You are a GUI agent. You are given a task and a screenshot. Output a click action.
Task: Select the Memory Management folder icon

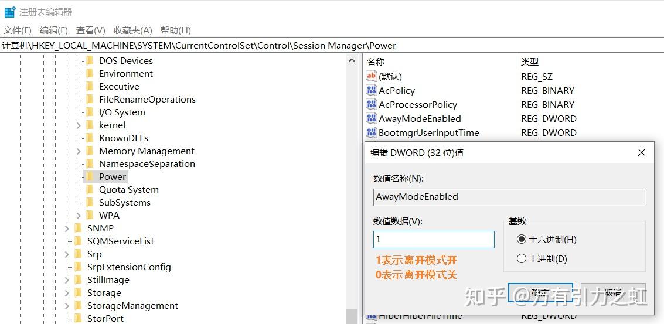(x=89, y=151)
